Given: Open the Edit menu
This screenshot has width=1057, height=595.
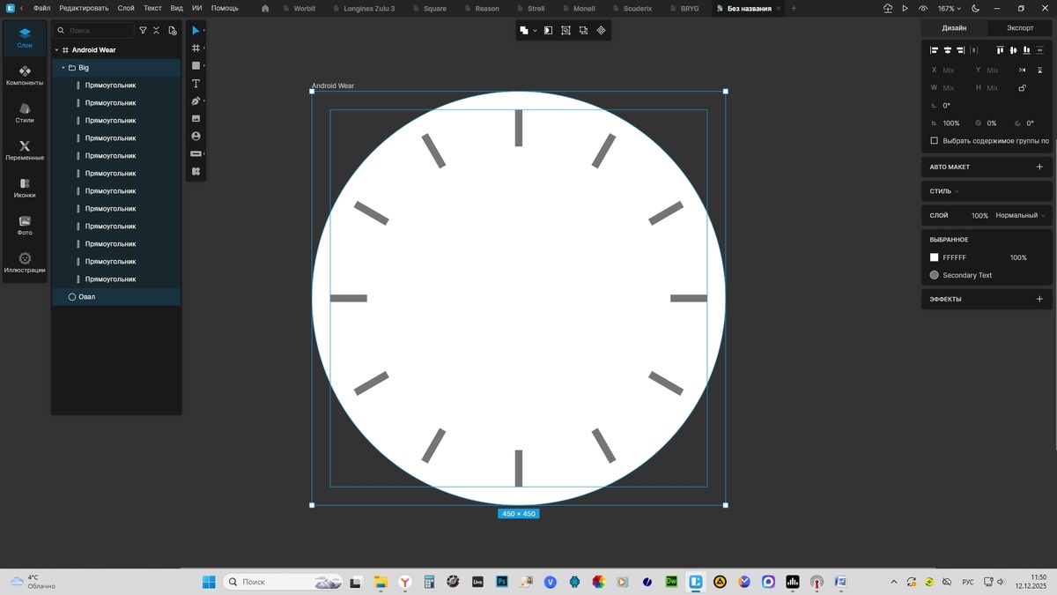Looking at the screenshot, I should 84,8.
